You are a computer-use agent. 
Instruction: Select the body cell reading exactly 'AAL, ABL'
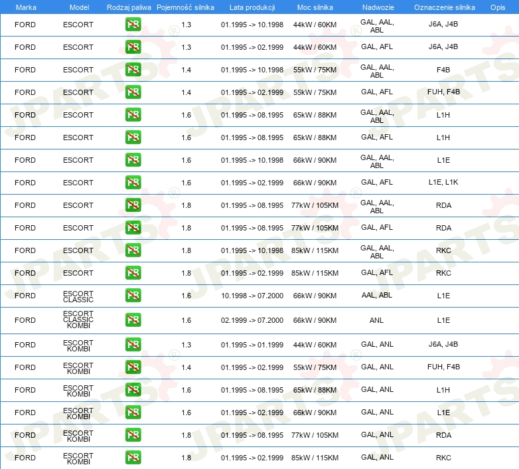377,295
